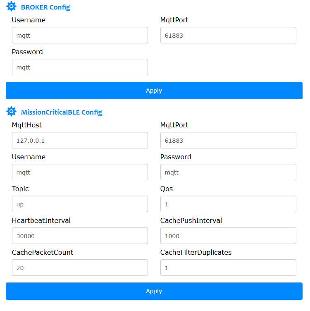Select the CachePacketCount field showing 20
This screenshot has width=310, height=311.
(x=80, y=268)
